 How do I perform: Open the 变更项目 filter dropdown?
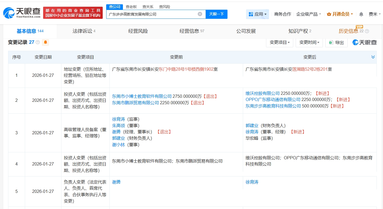click(280, 42)
